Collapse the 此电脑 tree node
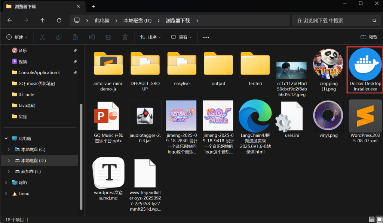Viewport: 383px width, 223px height. pyautogui.click(x=6, y=138)
